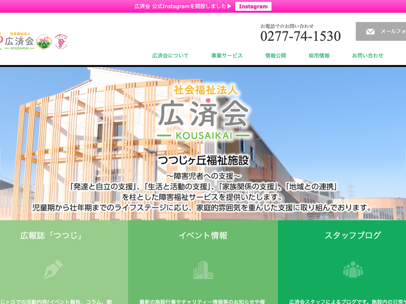Open the 広報誌「つつじ」 heading link
406x304 pixels.
pos(51,235)
